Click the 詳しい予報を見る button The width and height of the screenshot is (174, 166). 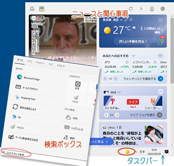click(133, 41)
